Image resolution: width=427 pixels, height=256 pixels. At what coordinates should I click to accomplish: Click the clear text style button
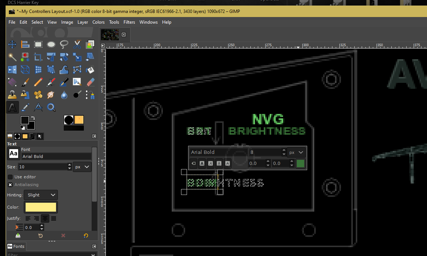(193, 163)
